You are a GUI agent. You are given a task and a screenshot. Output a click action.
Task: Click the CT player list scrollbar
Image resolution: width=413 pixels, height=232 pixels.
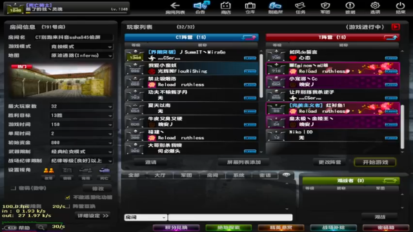[x=261, y=76]
